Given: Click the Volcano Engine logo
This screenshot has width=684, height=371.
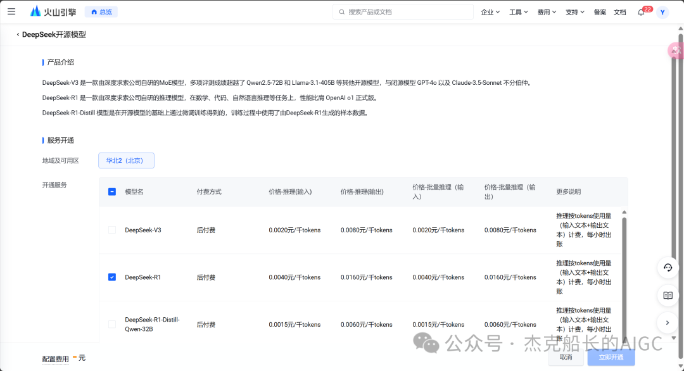Looking at the screenshot, I should click(x=53, y=12).
